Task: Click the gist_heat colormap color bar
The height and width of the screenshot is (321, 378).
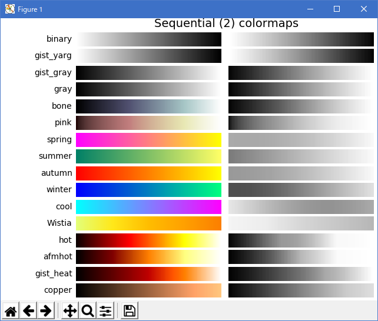Action: tap(148, 273)
